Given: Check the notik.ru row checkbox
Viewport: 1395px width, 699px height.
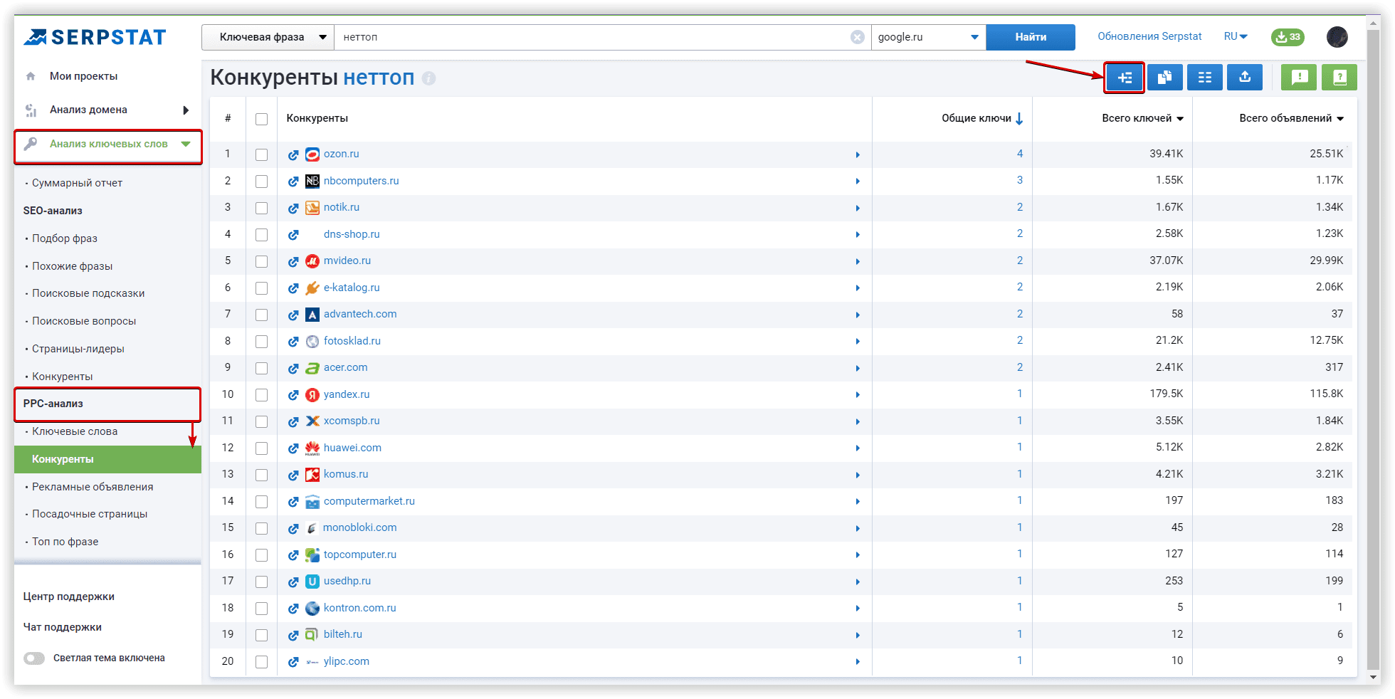Looking at the screenshot, I should click(x=262, y=208).
